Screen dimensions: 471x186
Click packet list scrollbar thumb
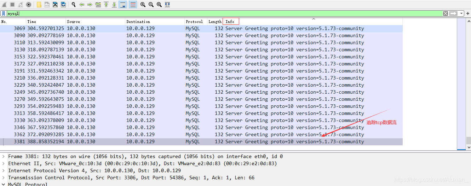(x=469, y=140)
